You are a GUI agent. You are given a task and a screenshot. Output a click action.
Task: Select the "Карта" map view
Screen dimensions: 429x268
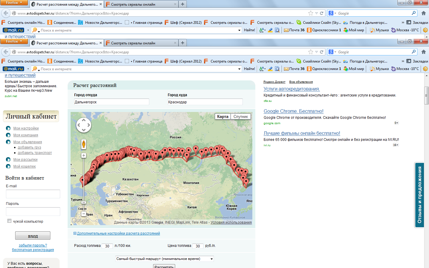[223, 116]
